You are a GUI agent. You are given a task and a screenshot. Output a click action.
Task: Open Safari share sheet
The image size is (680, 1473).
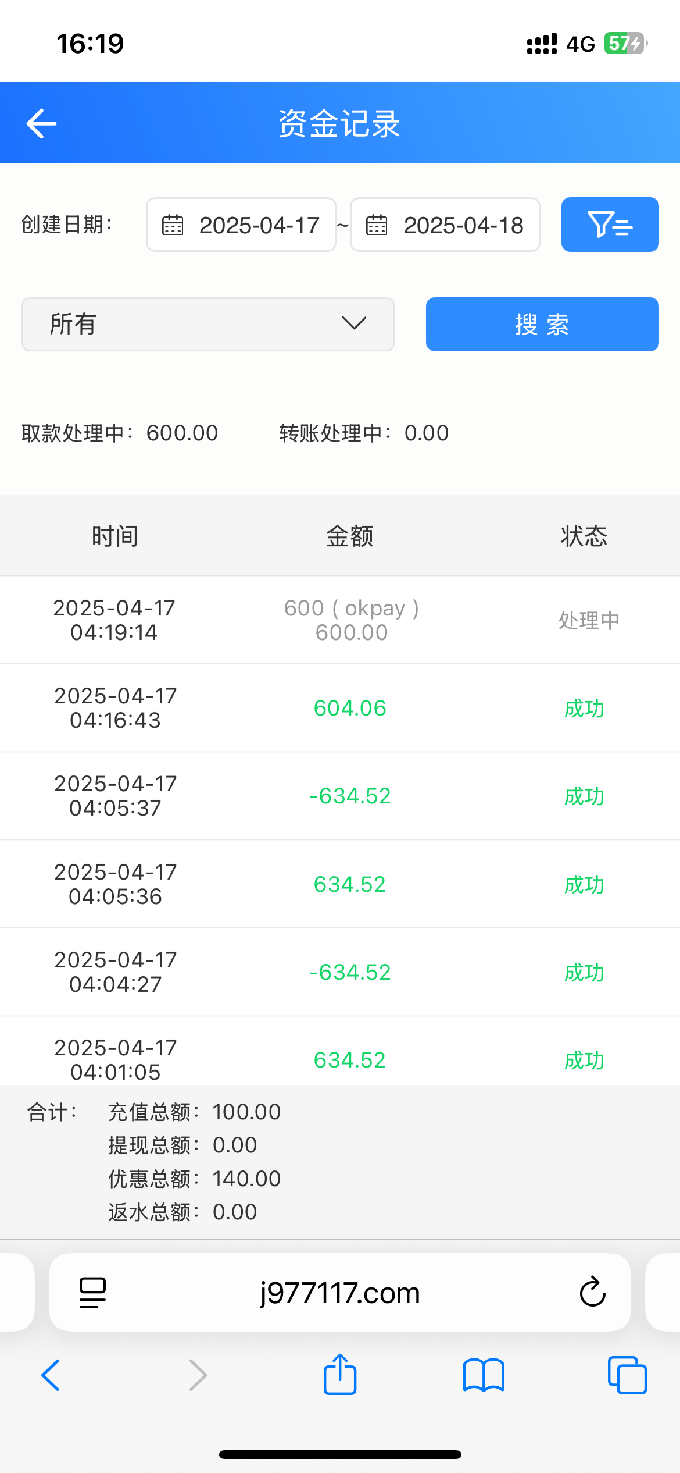[340, 1375]
